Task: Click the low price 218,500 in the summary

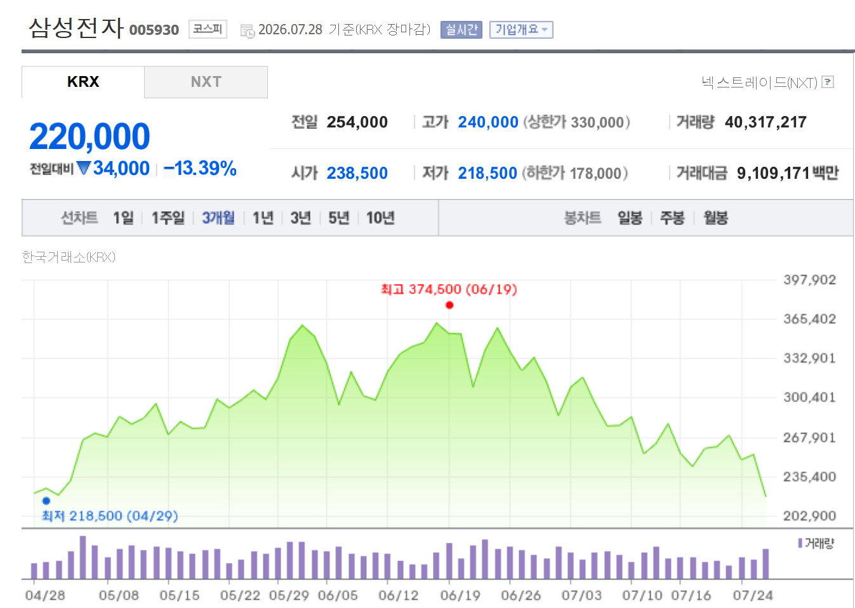Action: [487, 173]
